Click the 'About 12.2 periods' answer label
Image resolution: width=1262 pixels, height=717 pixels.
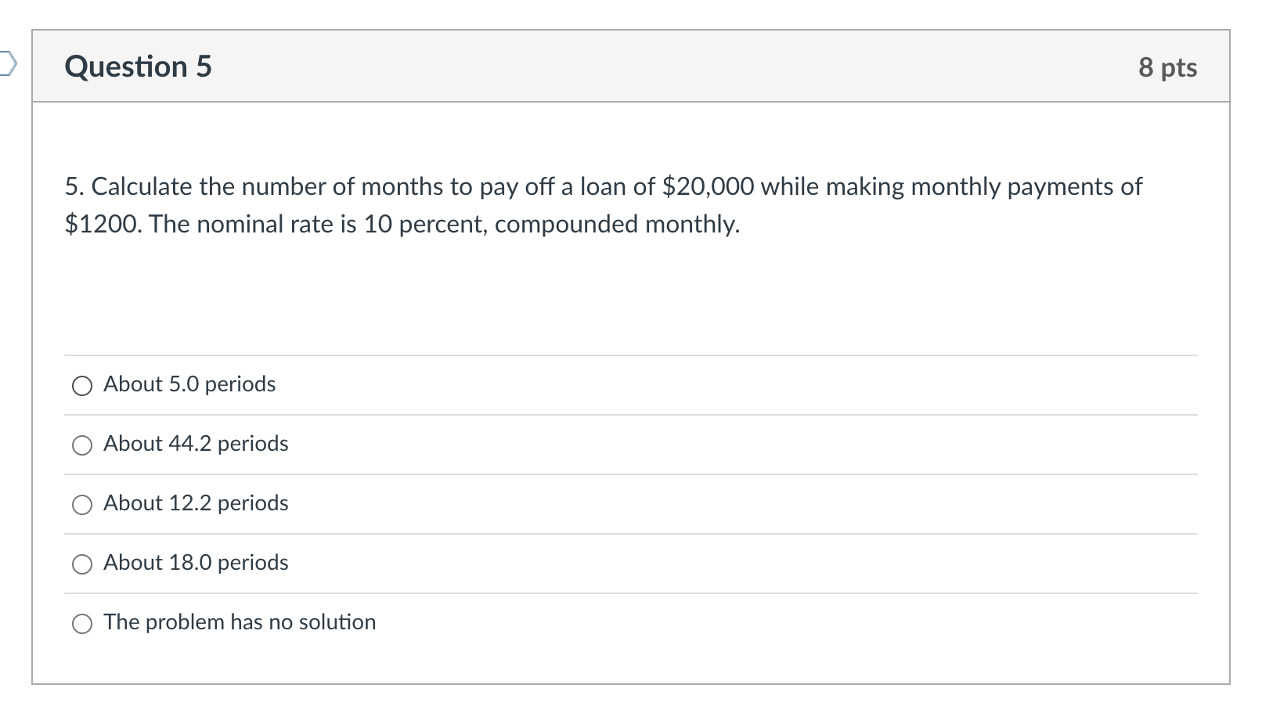coord(196,503)
